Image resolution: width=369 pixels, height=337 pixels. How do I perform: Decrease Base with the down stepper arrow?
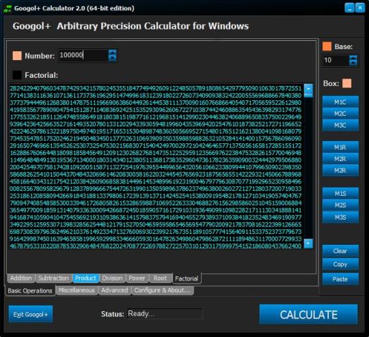[x=353, y=63]
